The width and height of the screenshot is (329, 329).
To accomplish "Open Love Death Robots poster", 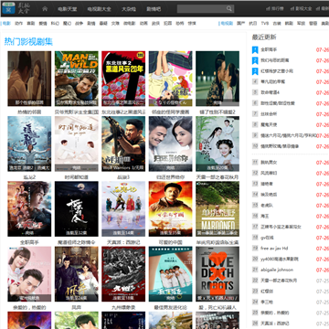I will tap(218, 274).
